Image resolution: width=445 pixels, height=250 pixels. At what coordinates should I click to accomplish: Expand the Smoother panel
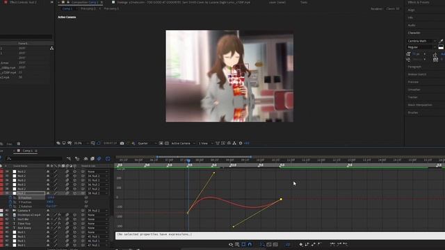pos(414,90)
